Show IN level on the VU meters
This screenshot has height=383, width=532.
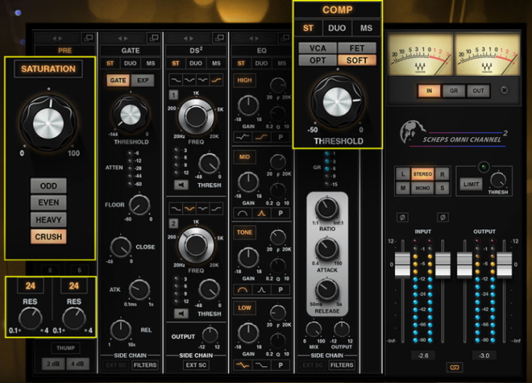click(x=429, y=91)
